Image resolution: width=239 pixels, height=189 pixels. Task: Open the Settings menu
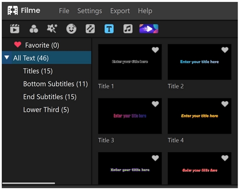[x=90, y=11]
